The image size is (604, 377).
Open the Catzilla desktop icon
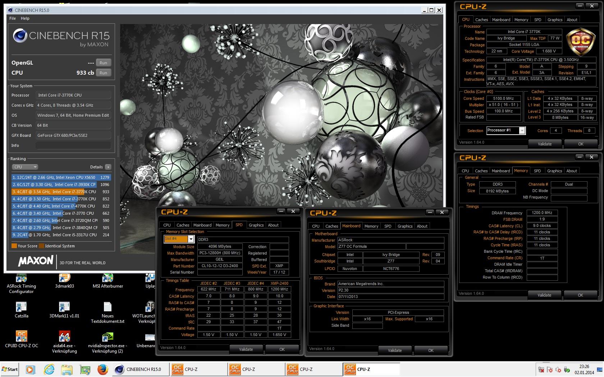point(21,310)
